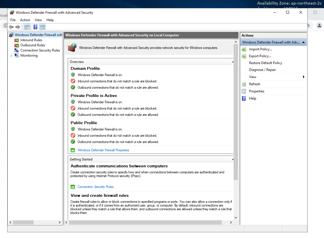This screenshot has height=238, width=324.
Task: Select the Inbound Rules tree icon
Action: pyautogui.click(x=17, y=40)
